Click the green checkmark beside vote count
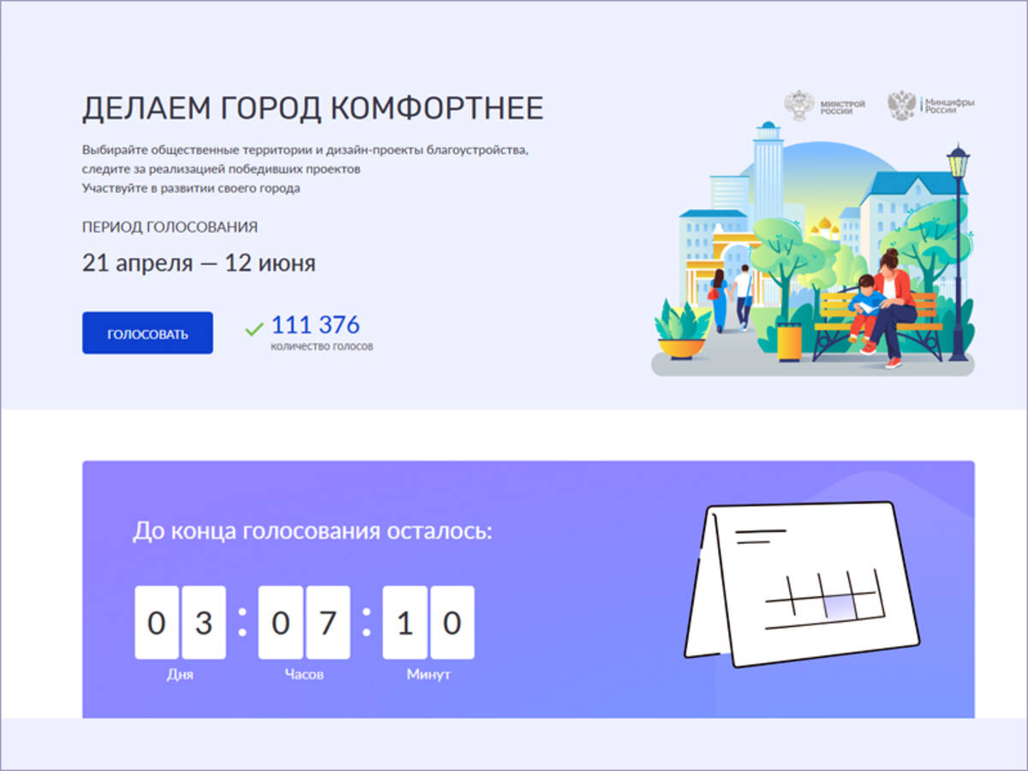This screenshot has height=771, width=1028. click(x=254, y=328)
